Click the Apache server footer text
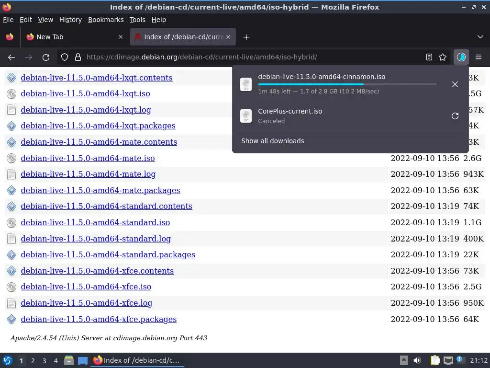Screen dimensions: 490x368 [109, 338]
